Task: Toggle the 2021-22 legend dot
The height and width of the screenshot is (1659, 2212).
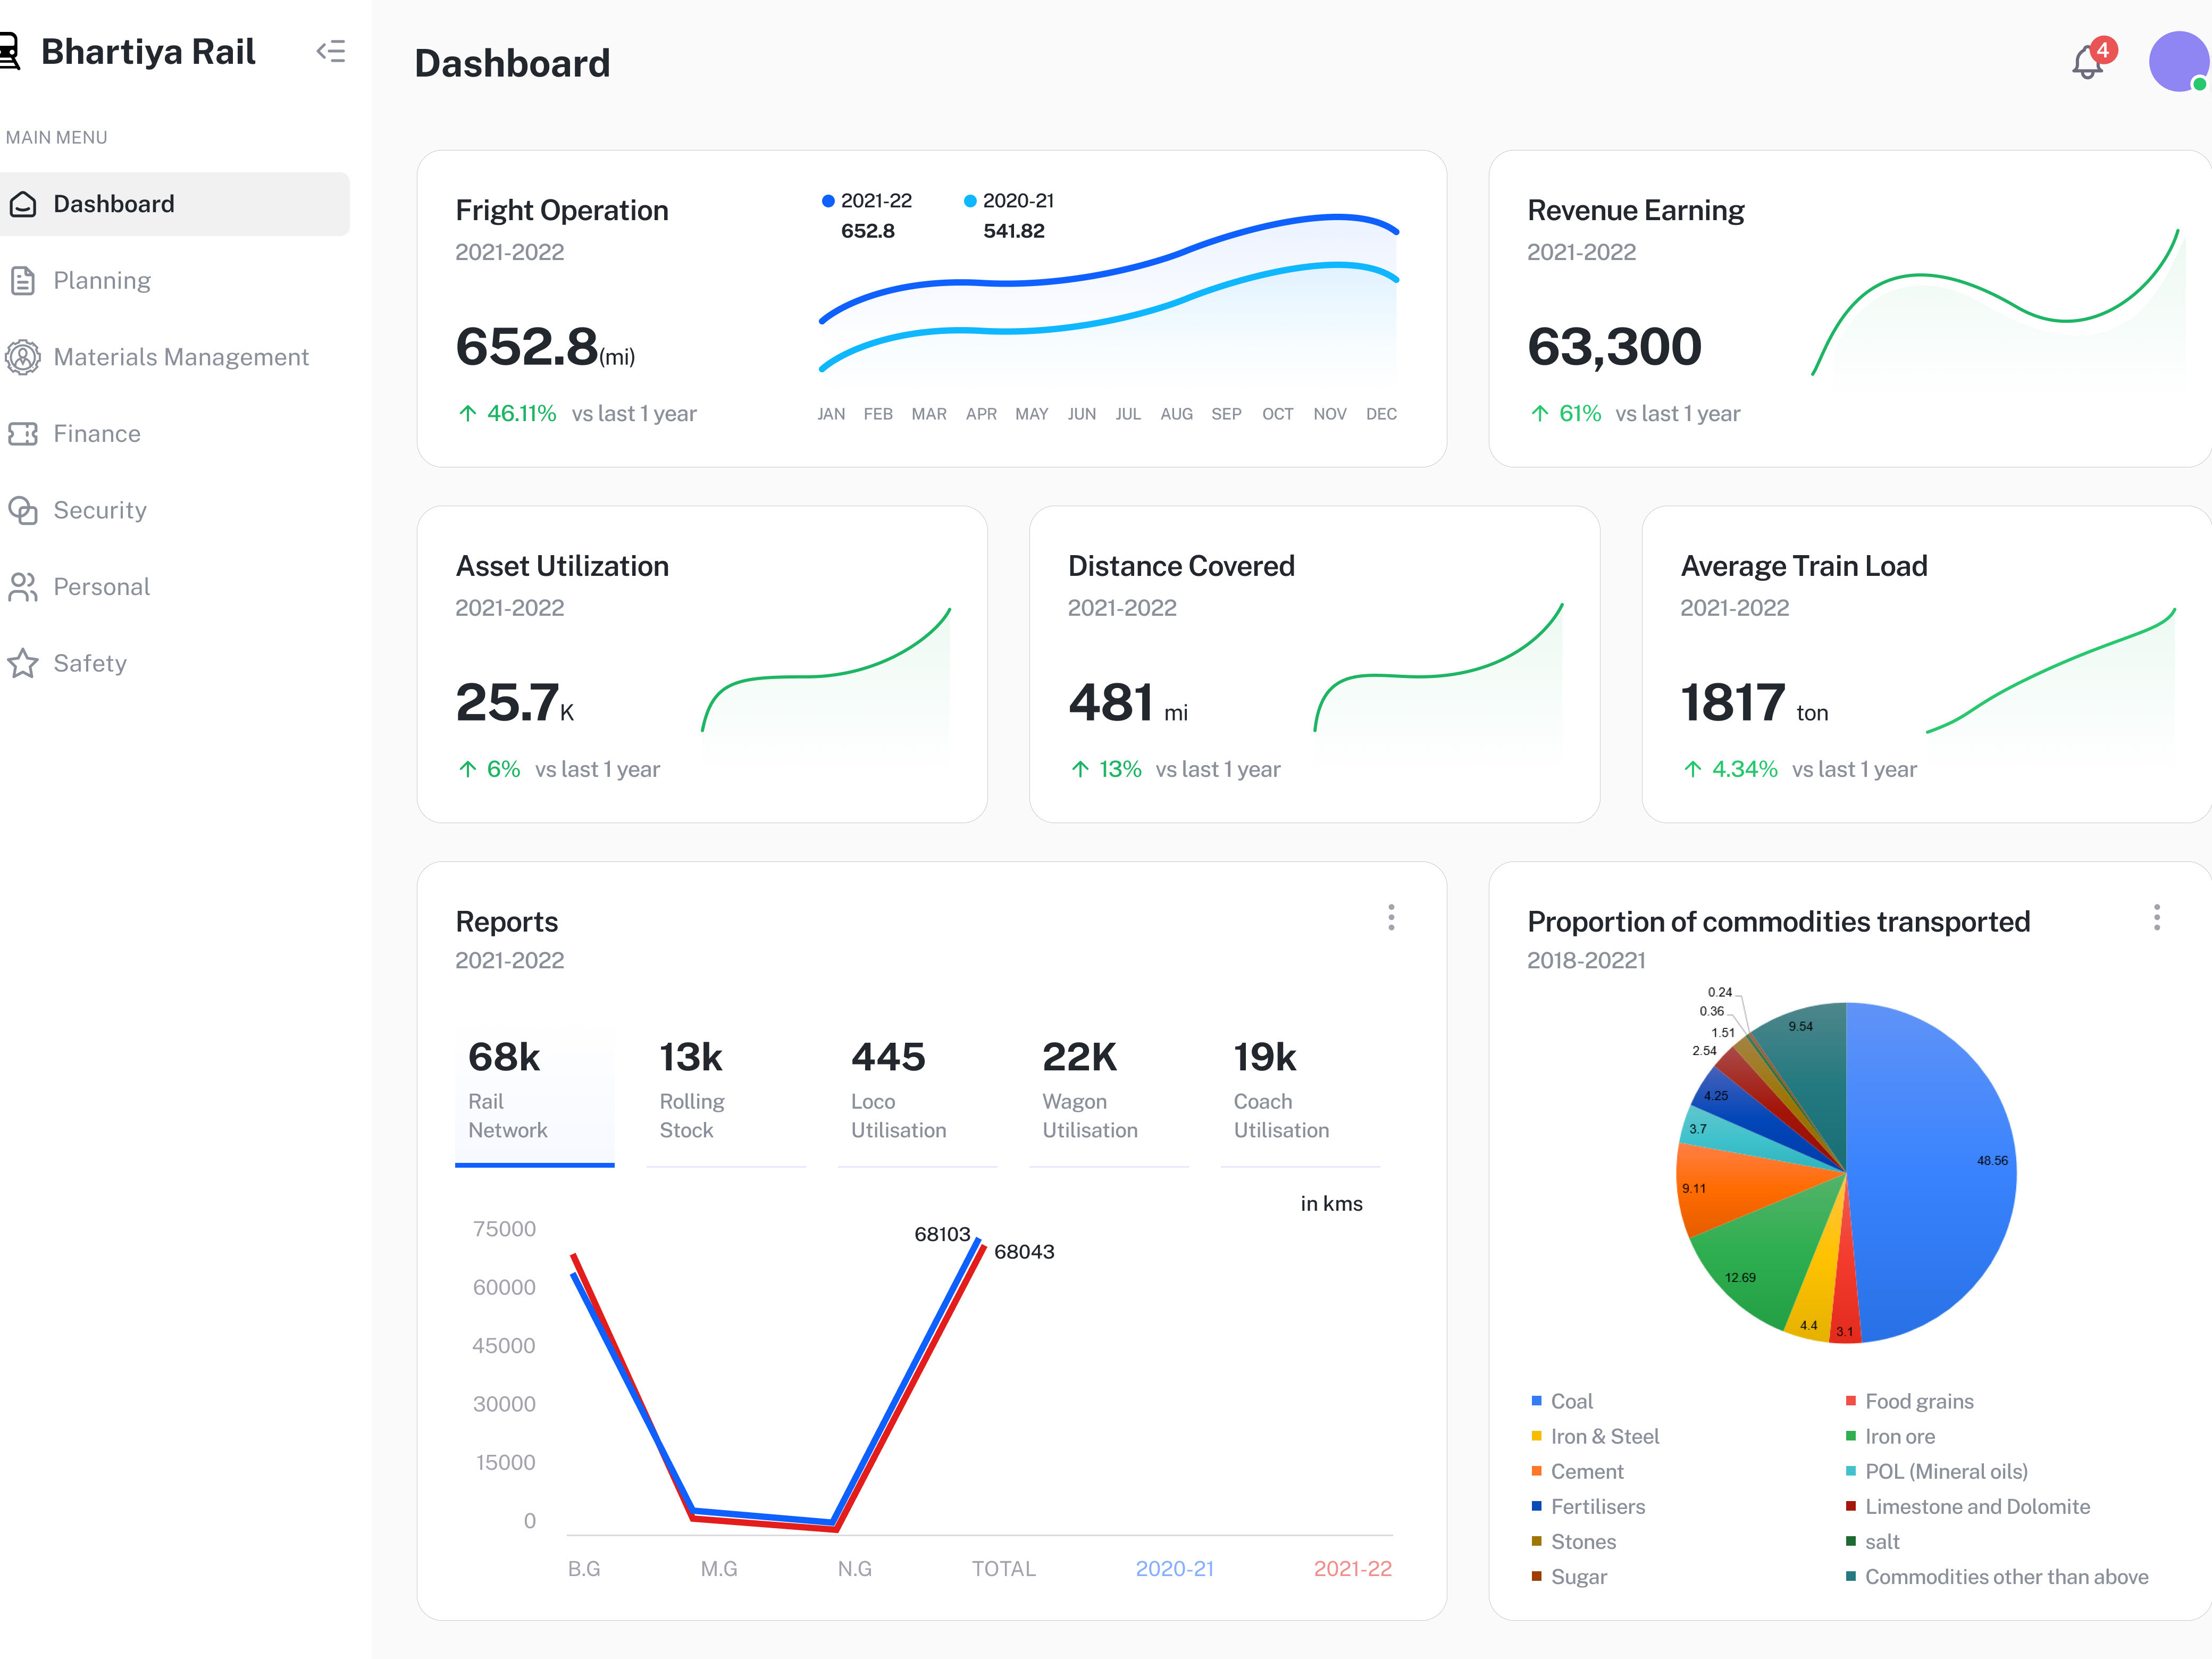Action: coord(828,201)
